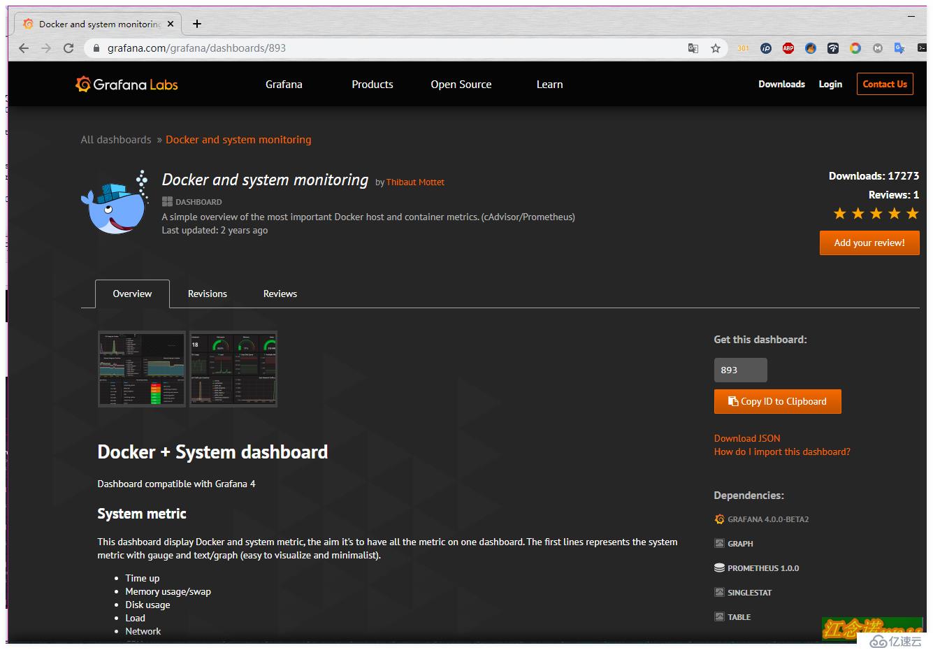
Task: Click the 'System metric' heading
Action: (142, 514)
